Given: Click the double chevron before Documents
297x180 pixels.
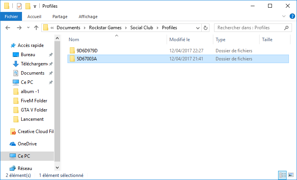Looking at the screenshot, I should tap(52, 28).
